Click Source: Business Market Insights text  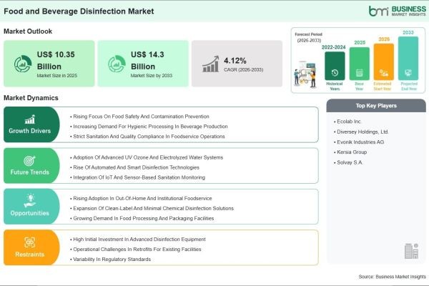coord(392,277)
